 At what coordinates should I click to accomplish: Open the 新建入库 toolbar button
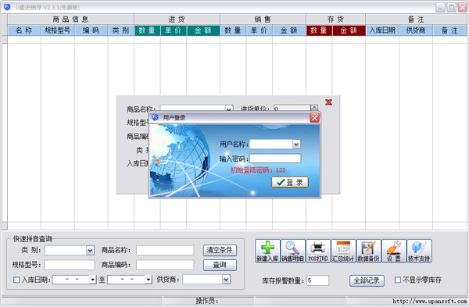click(267, 251)
